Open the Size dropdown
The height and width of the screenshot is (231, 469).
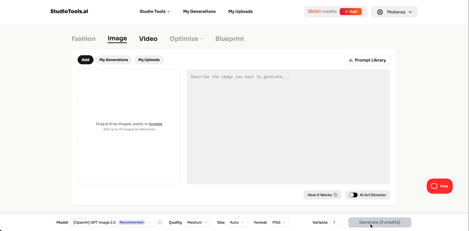(237, 222)
